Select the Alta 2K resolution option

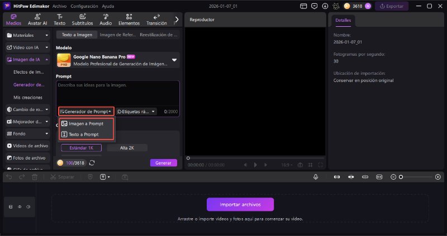[126, 148]
